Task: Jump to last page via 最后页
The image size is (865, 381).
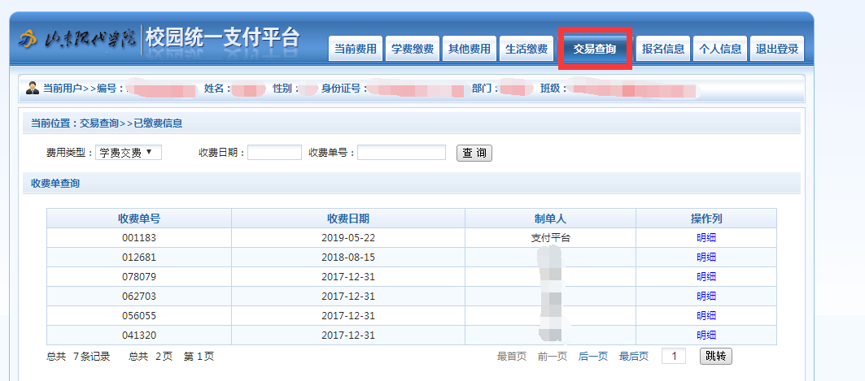Action: (634, 357)
